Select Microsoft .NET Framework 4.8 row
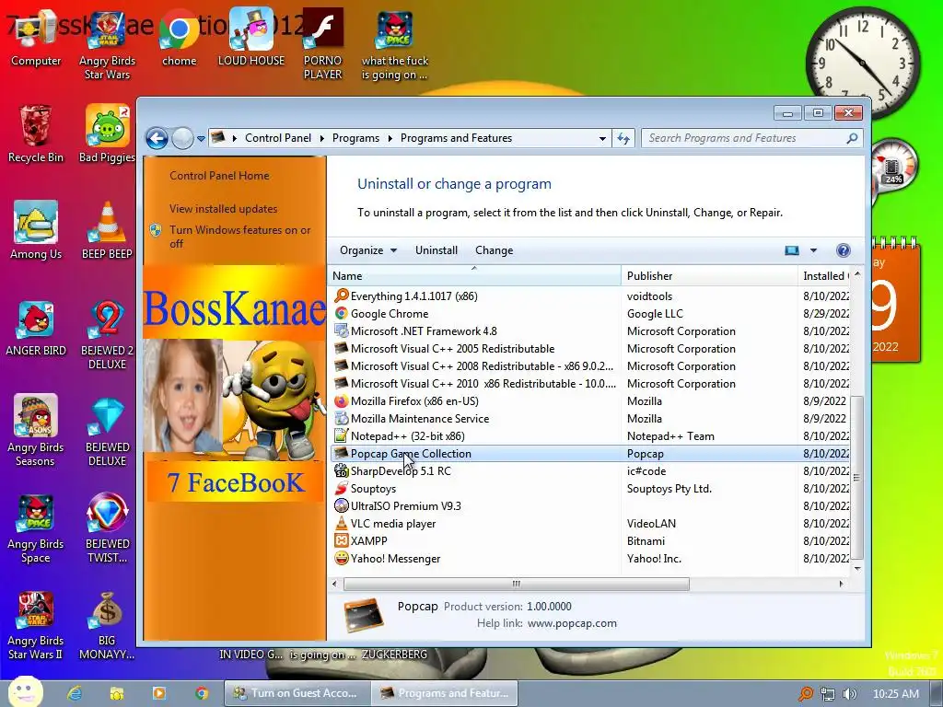Image resolution: width=943 pixels, height=707 pixels. coord(590,331)
